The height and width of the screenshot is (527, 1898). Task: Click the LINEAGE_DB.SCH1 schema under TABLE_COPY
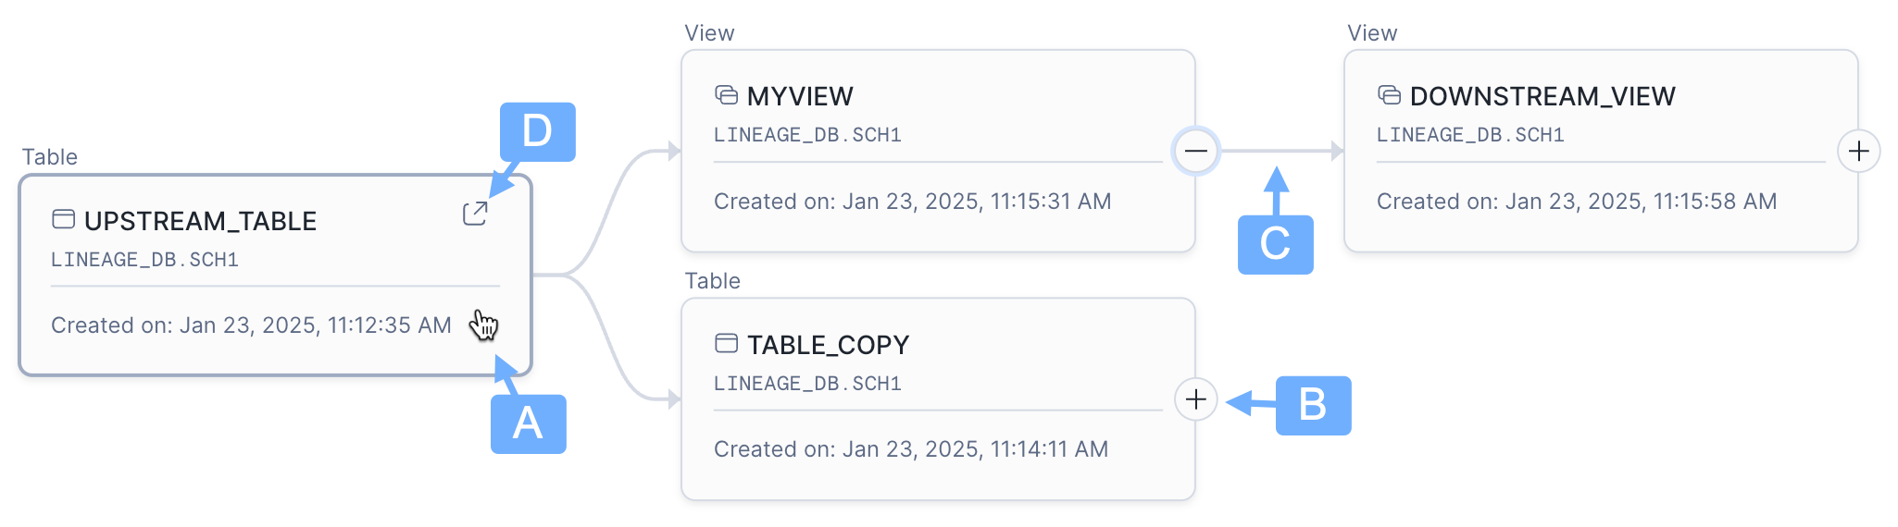(807, 384)
